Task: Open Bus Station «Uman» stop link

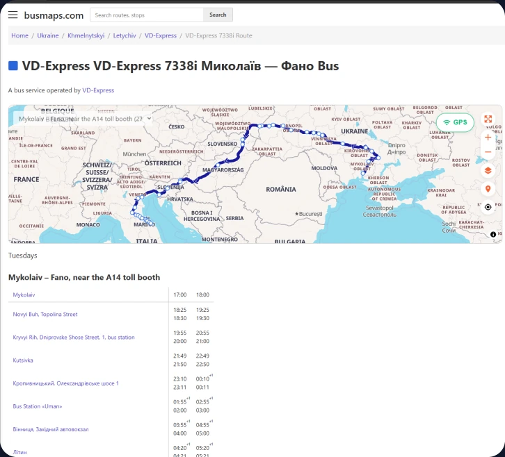Action: pyautogui.click(x=38, y=406)
